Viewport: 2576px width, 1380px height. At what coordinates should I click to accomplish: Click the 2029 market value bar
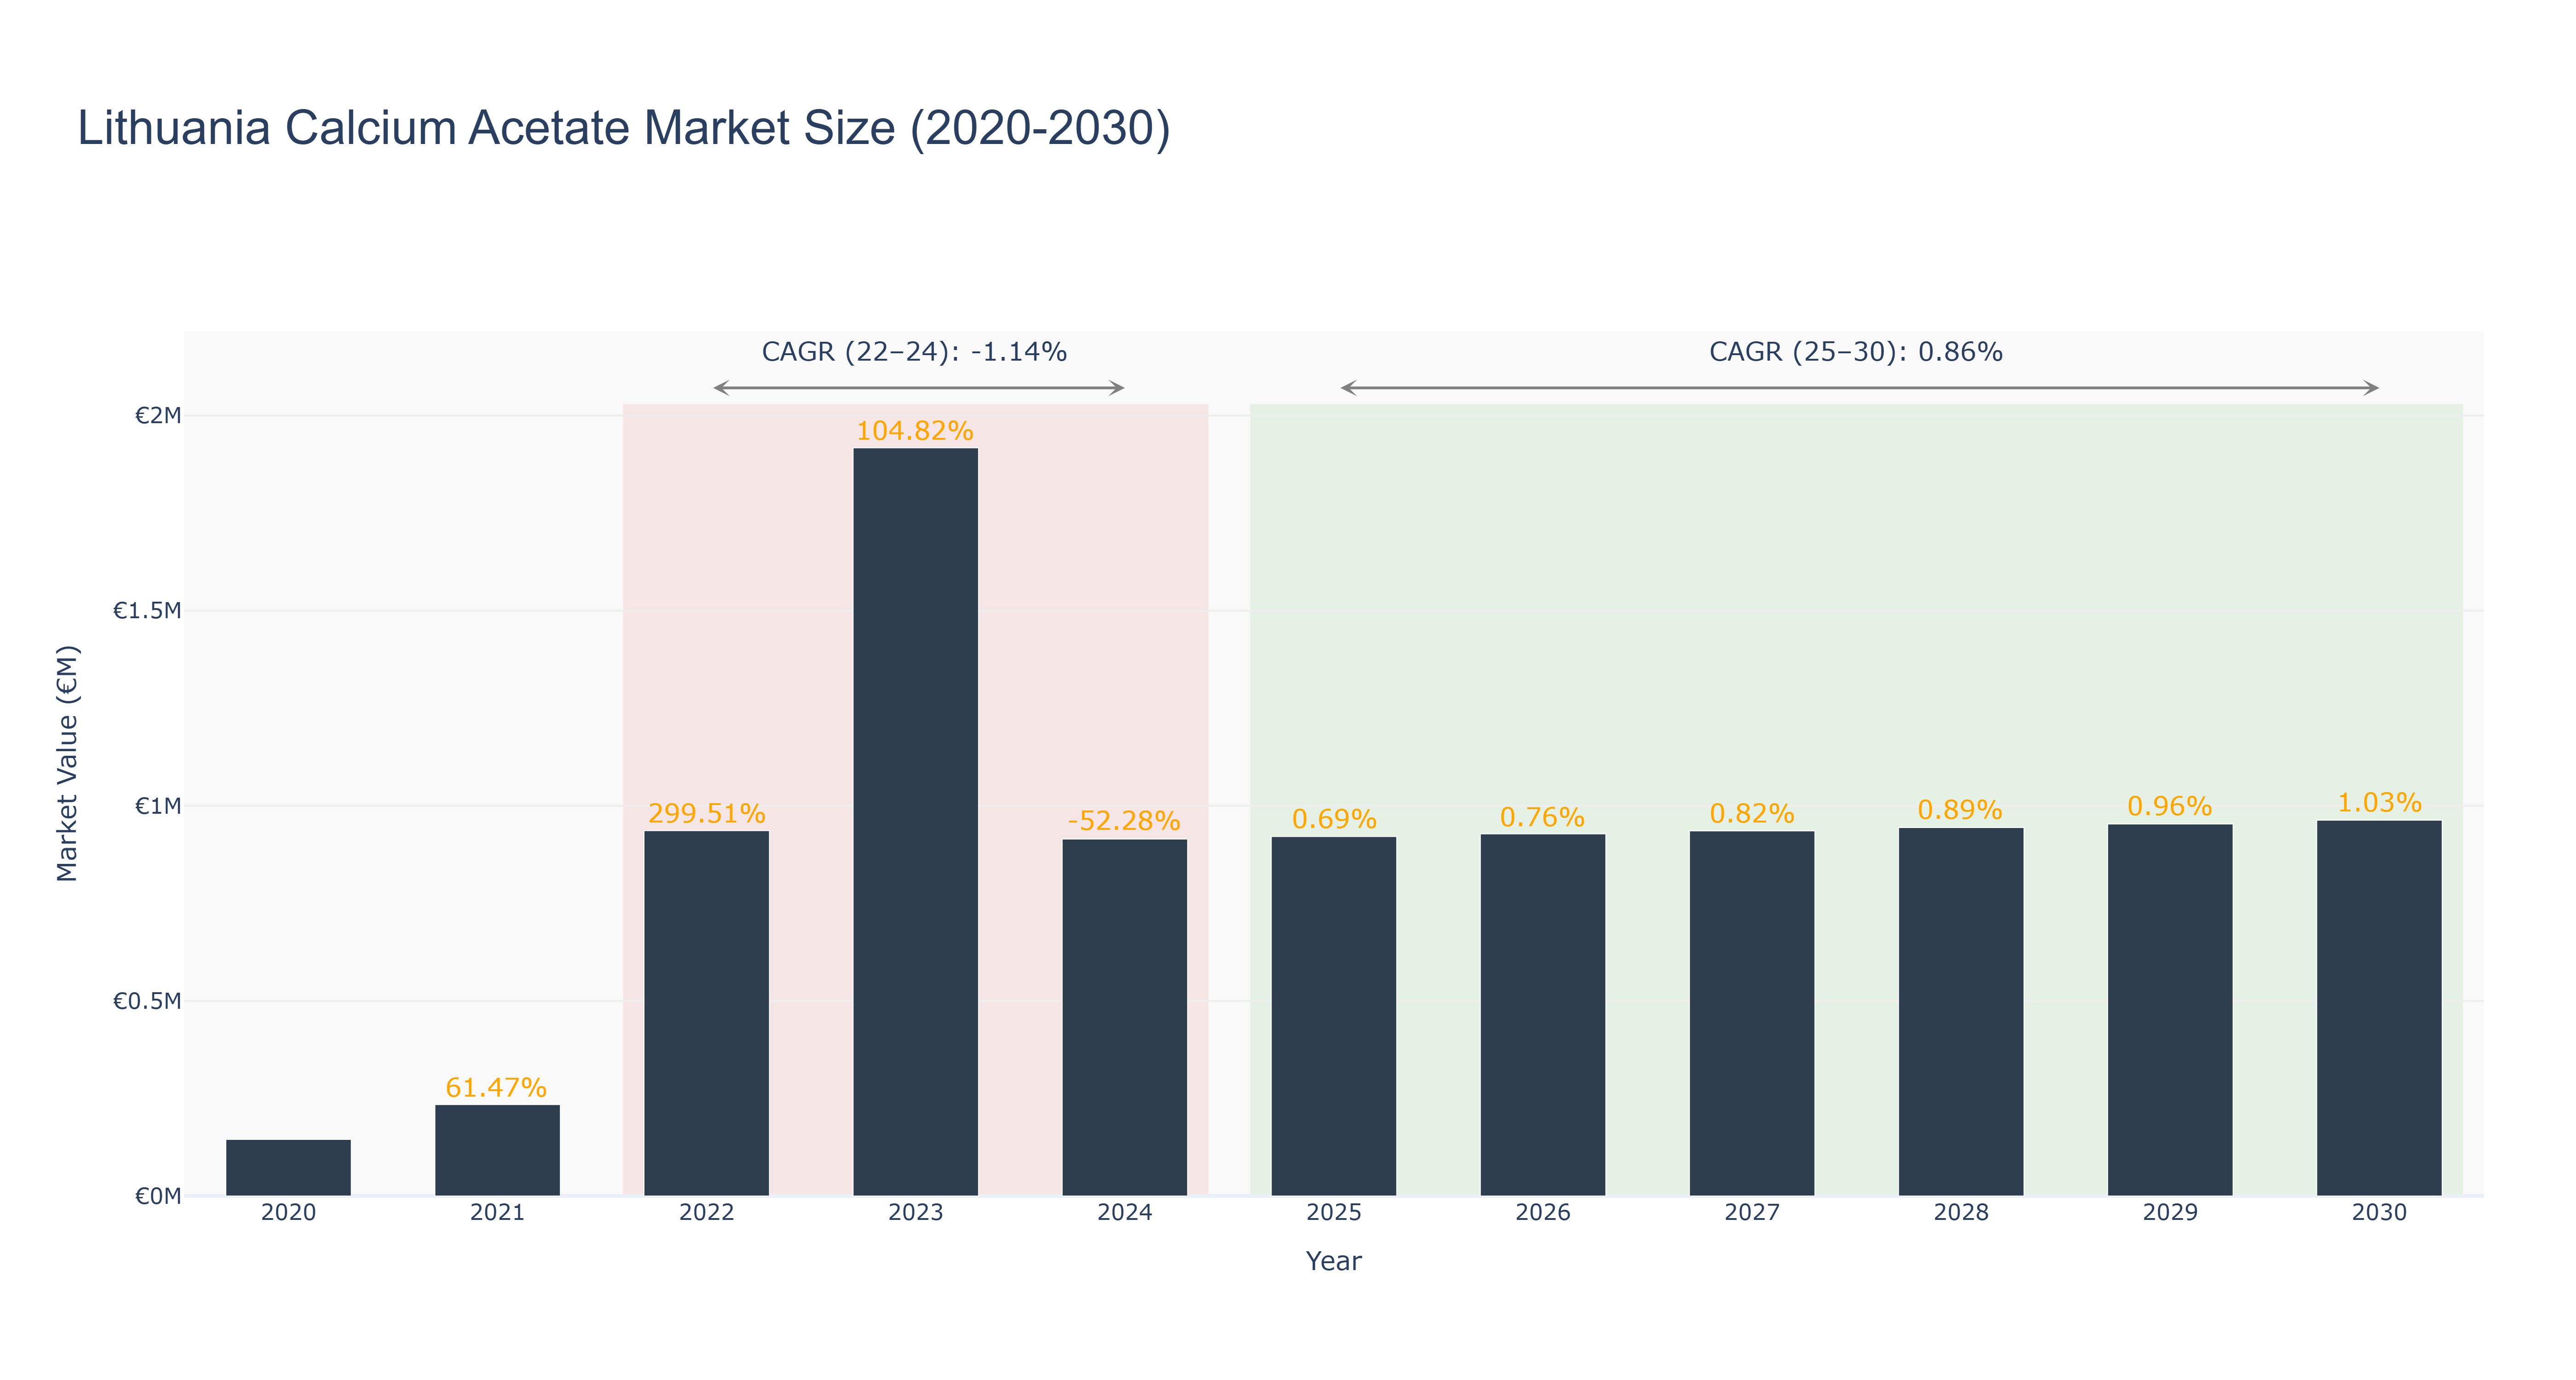click(x=2169, y=1010)
